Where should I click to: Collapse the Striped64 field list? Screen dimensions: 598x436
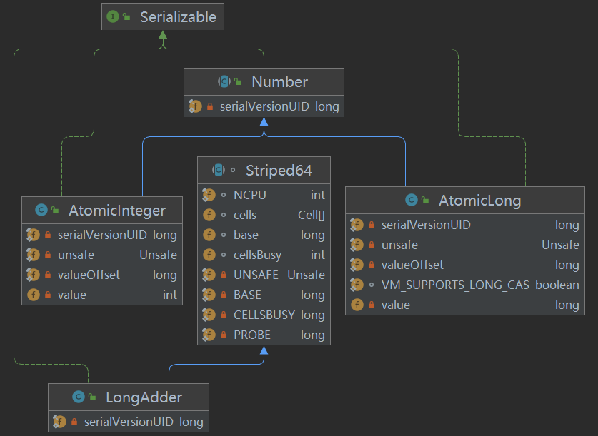263,170
